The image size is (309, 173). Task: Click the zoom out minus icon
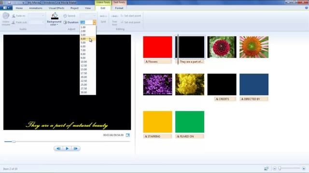click(x=275, y=168)
